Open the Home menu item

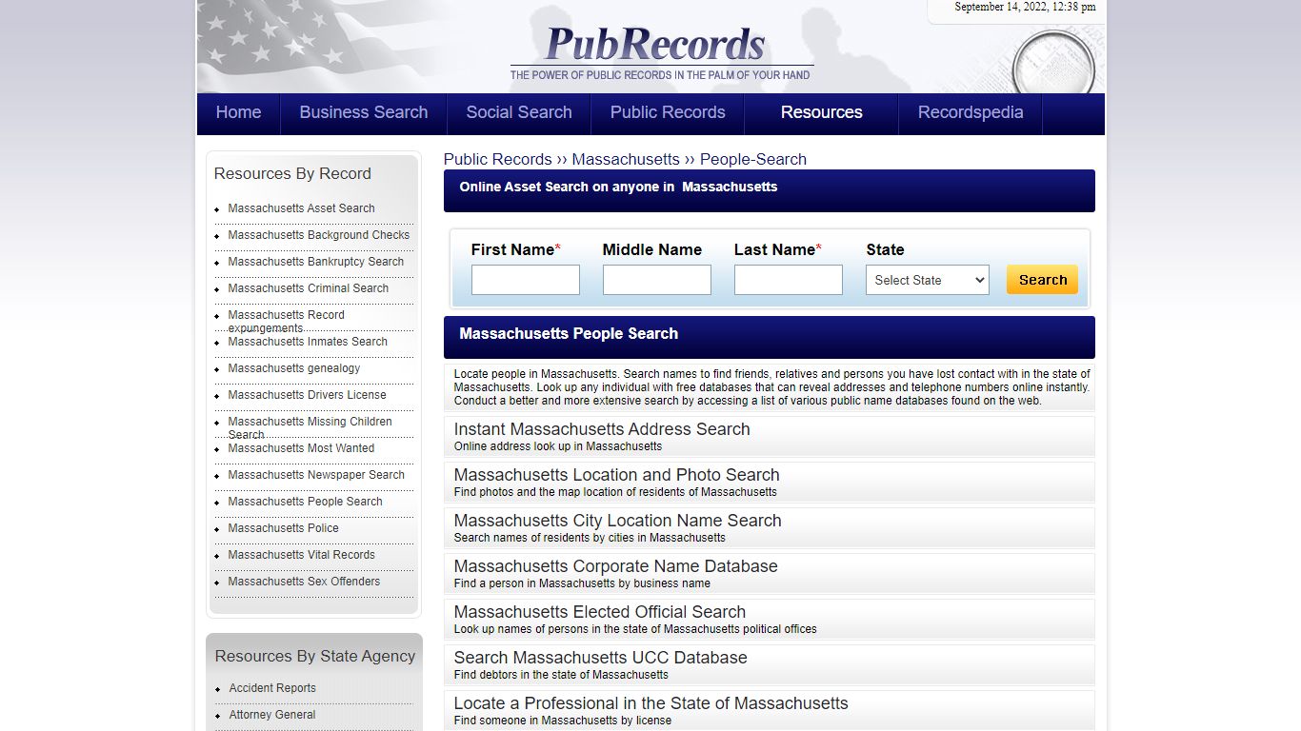coord(238,112)
